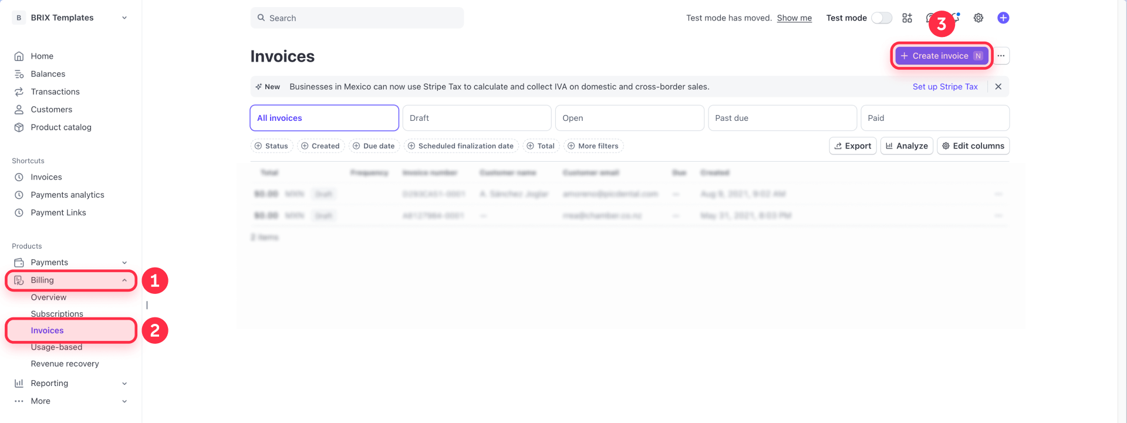The image size is (1127, 423).
Task: Switch to the Past due tab
Action: pyautogui.click(x=782, y=118)
